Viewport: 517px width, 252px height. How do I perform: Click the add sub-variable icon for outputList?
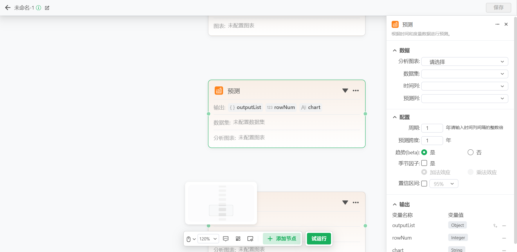495,226
